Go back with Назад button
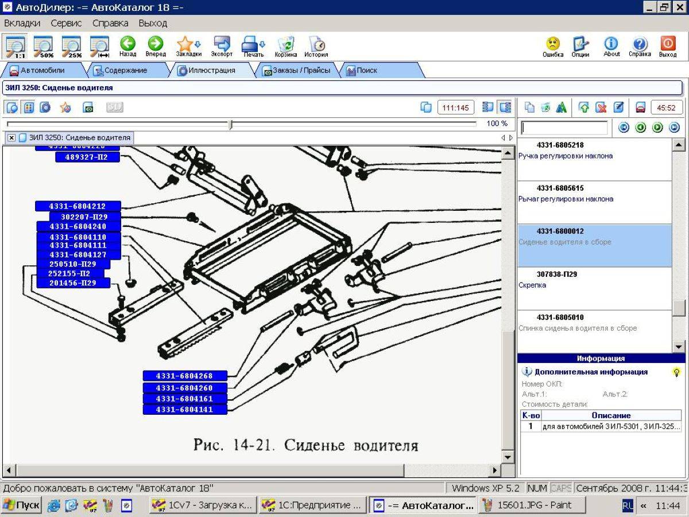The width and height of the screenshot is (689, 517). [x=127, y=46]
